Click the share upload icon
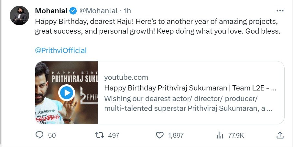 [x=280, y=135]
